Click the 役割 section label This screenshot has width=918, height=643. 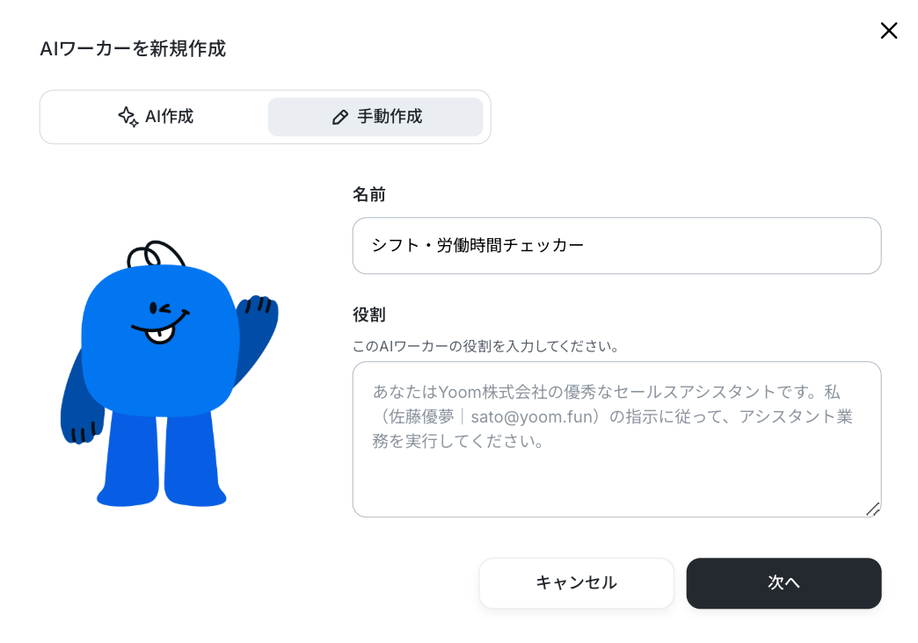tap(368, 314)
